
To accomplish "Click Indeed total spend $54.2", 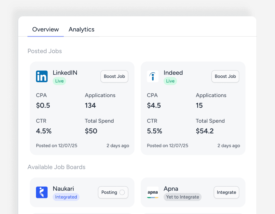I will coord(205,131).
